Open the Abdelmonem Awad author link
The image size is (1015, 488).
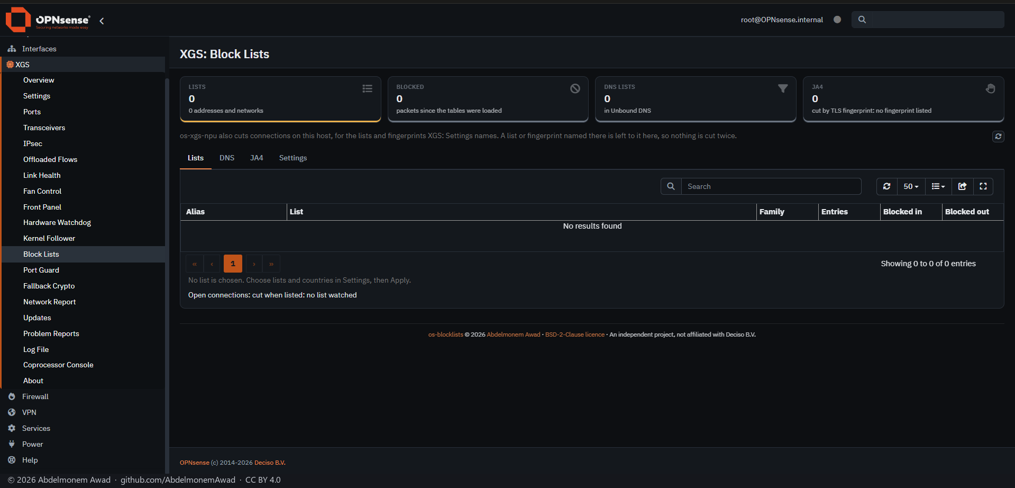pyautogui.click(x=513, y=335)
